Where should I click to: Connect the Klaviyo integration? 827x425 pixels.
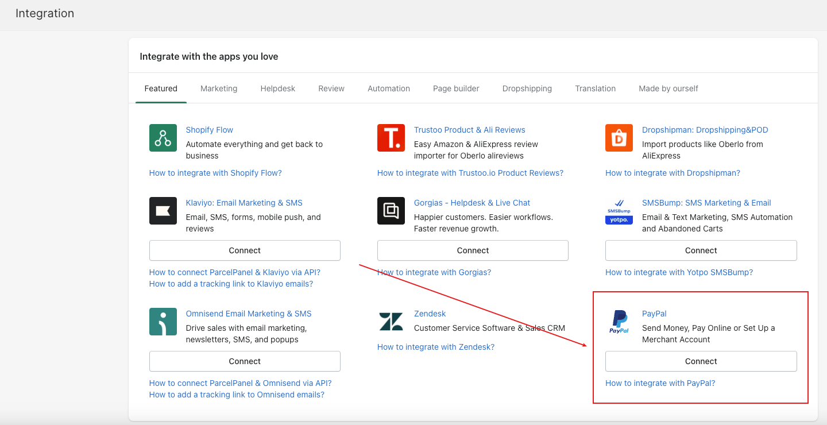pos(245,250)
